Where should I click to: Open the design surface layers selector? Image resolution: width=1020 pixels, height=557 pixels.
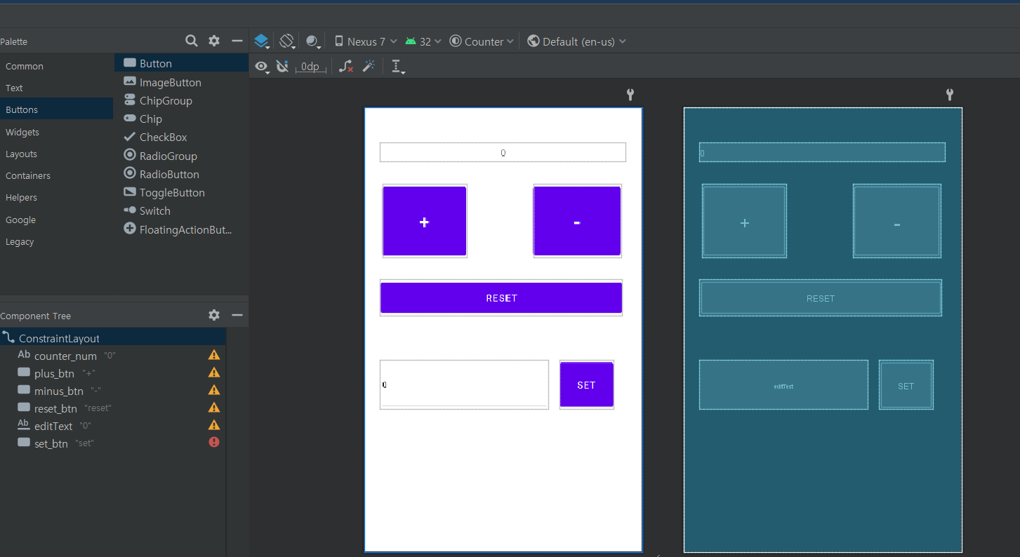click(262, 41)
